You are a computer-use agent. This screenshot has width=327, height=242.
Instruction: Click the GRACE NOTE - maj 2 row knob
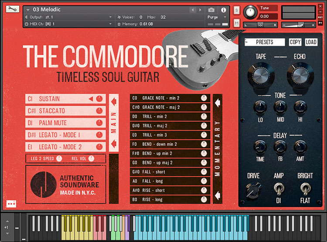tap(204, 107)
